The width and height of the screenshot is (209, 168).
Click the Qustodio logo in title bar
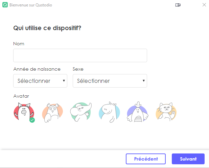5,5
